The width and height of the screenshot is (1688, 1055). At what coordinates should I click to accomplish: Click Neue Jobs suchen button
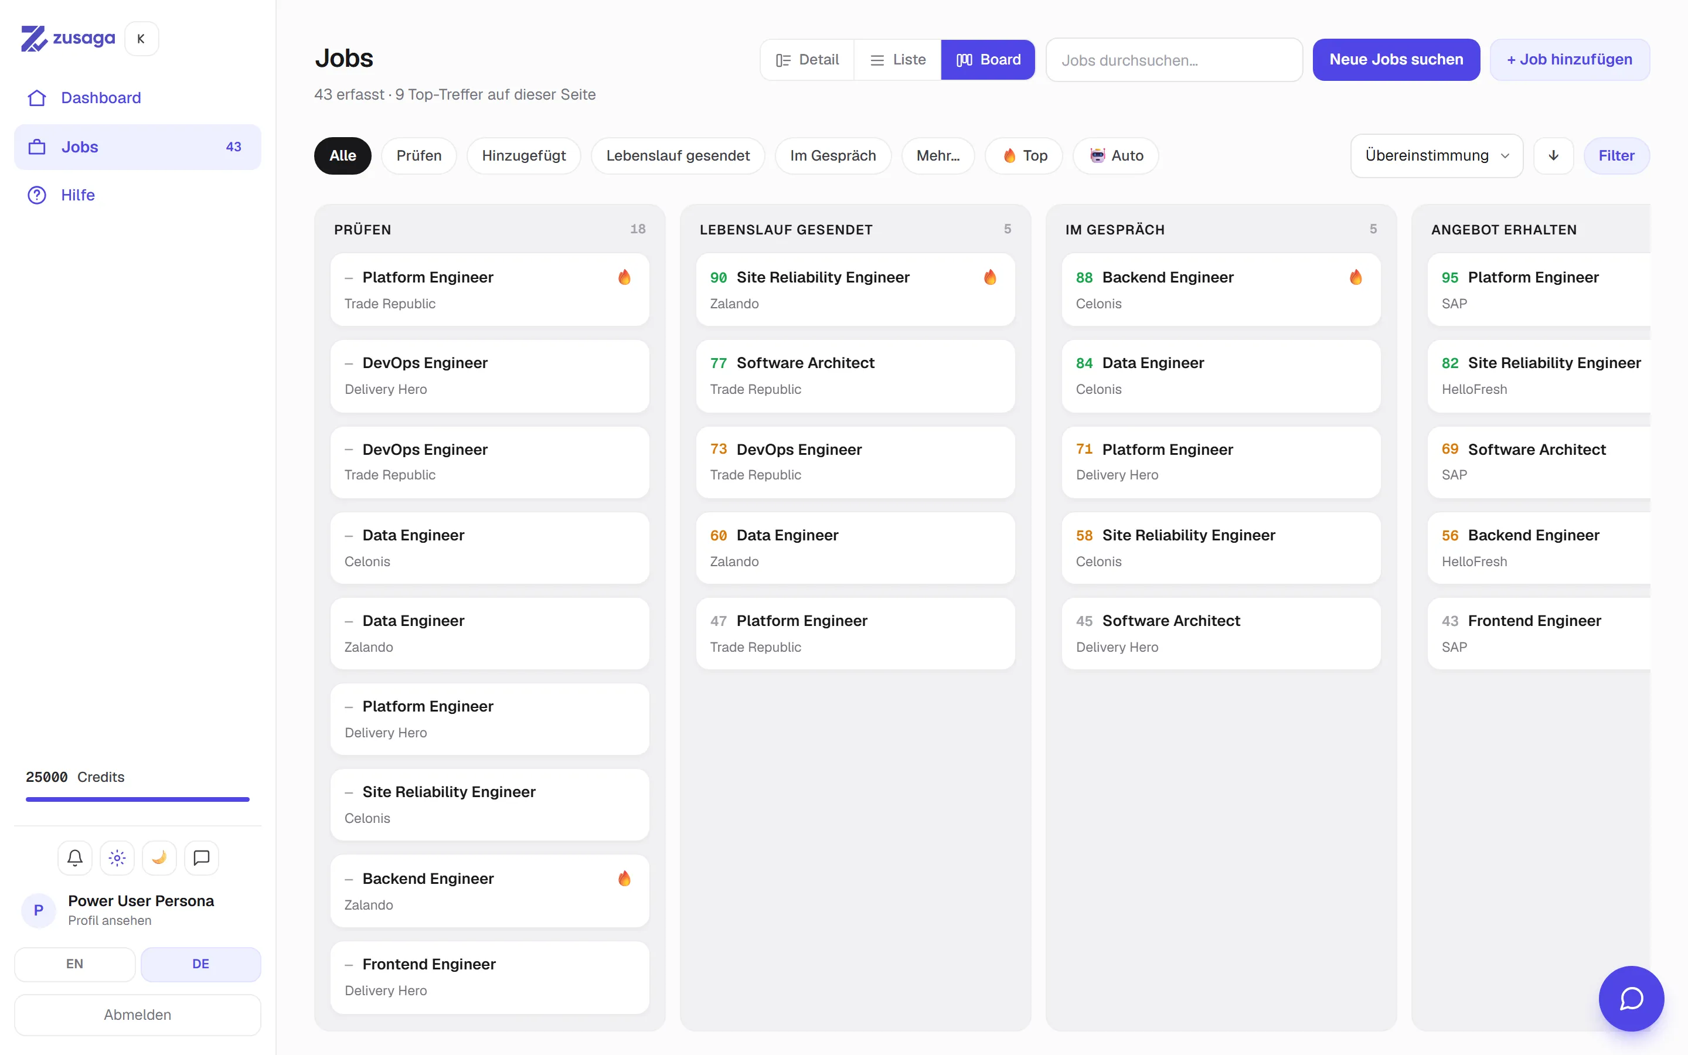(1396, 60)
